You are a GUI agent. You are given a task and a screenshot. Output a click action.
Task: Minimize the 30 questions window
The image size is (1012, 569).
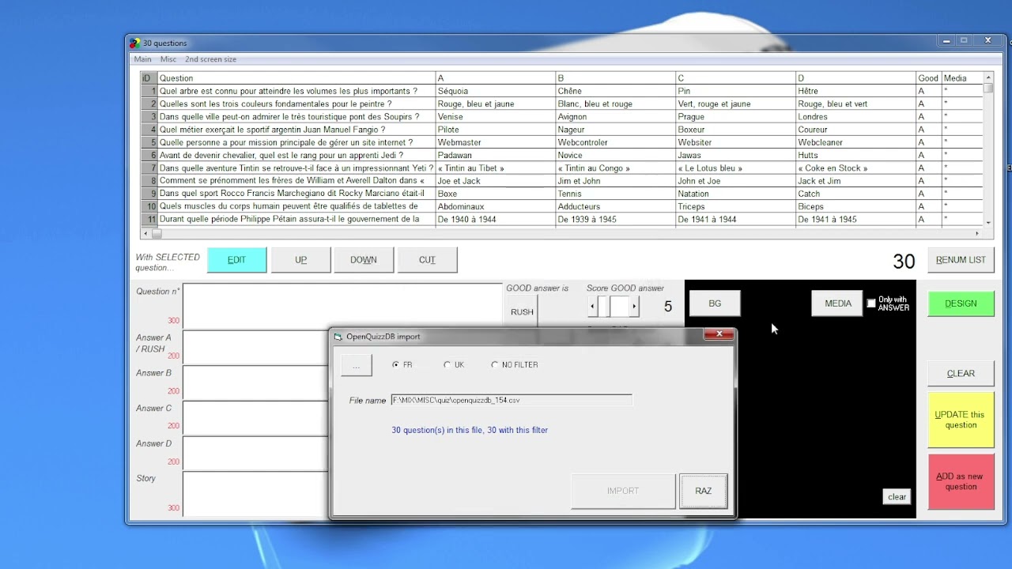[946, 40]
